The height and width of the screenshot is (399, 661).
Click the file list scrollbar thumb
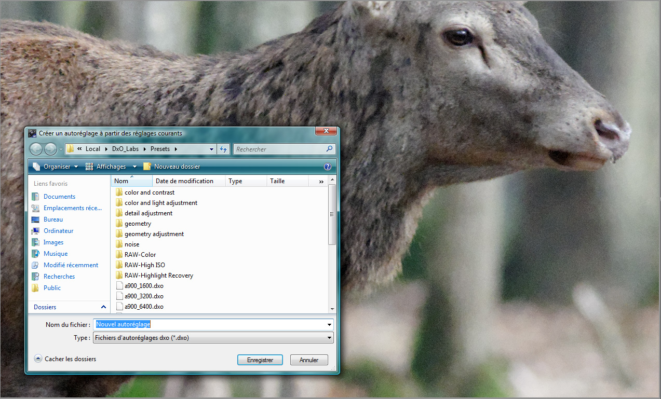tap(332, 215)
